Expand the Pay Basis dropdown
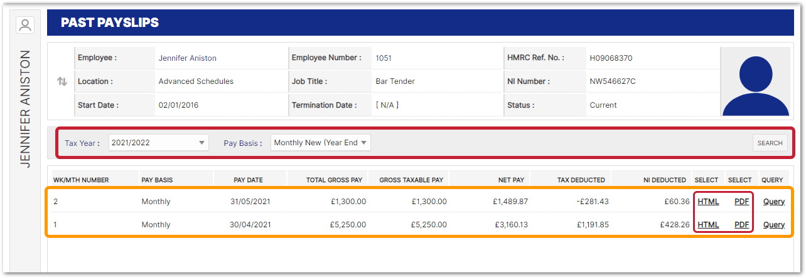 click(321, 143)
